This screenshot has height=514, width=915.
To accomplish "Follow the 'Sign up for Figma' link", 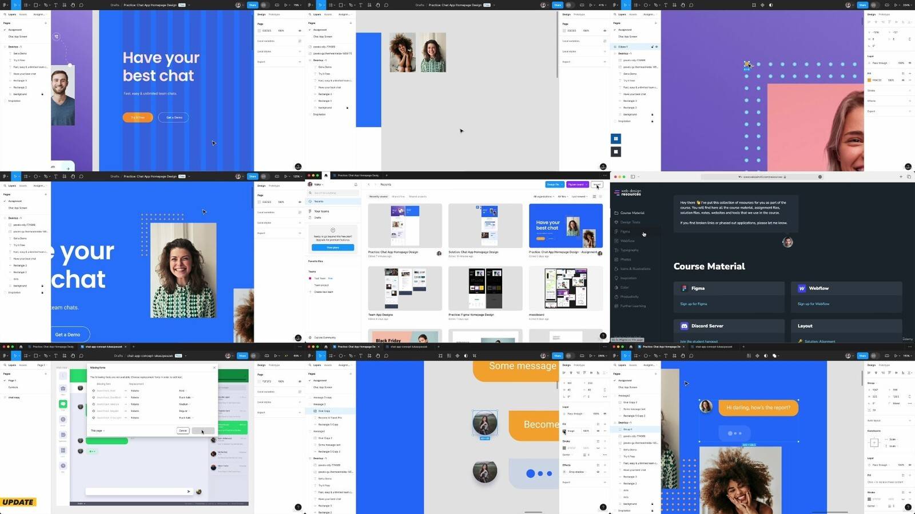I will click(694, 304).
